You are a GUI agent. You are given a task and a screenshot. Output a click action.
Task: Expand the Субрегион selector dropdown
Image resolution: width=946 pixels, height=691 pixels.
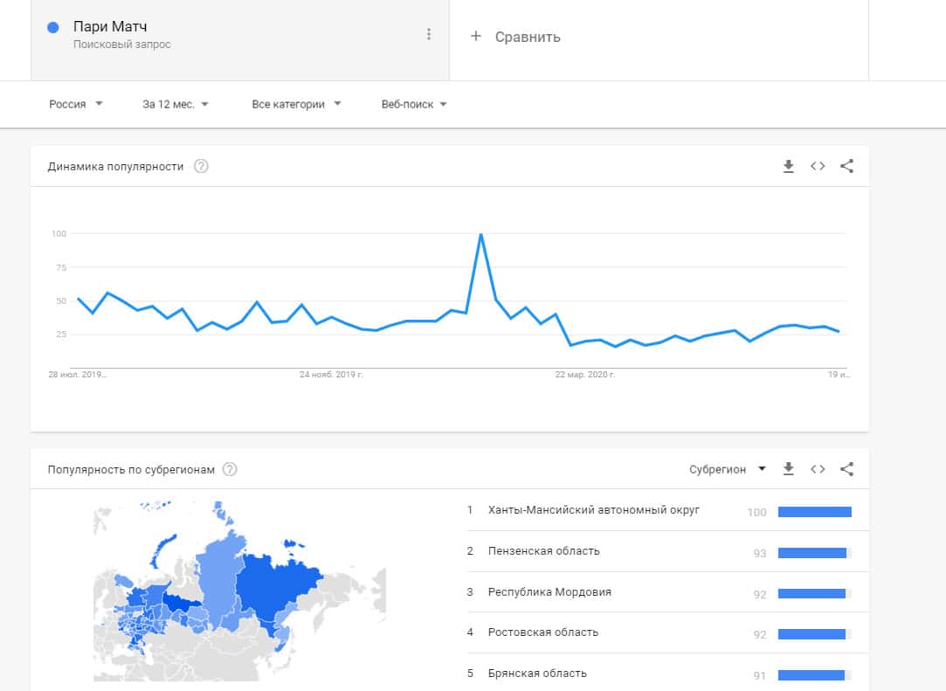[727, 469]
